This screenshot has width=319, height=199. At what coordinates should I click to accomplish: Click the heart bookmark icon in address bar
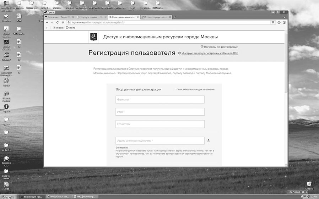(273, 22)
